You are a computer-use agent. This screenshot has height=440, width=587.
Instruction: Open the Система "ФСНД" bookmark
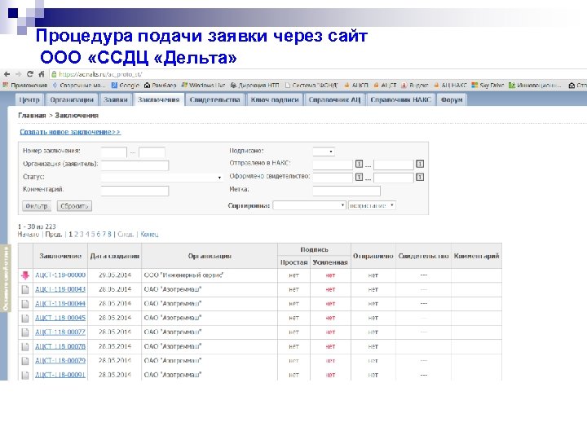tap(311, 86)
